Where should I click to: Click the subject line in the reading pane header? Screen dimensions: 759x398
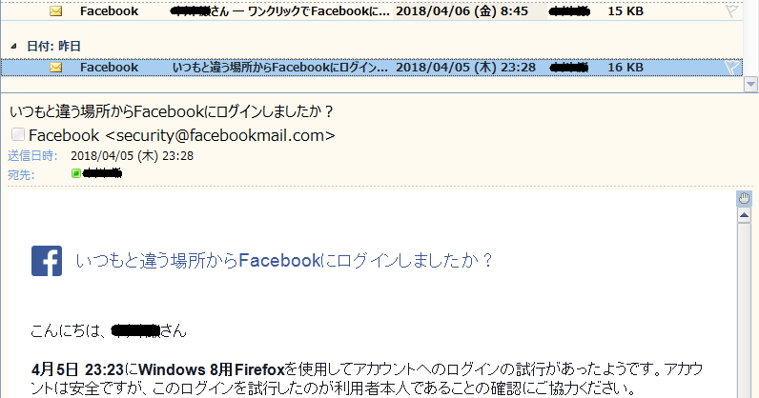click(x=172, y=111)
